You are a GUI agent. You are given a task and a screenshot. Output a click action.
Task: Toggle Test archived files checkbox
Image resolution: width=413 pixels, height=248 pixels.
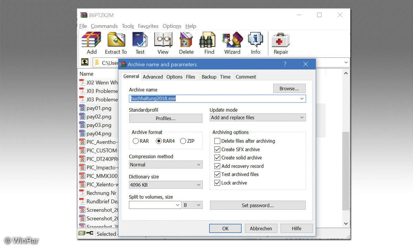coord(217,174)
